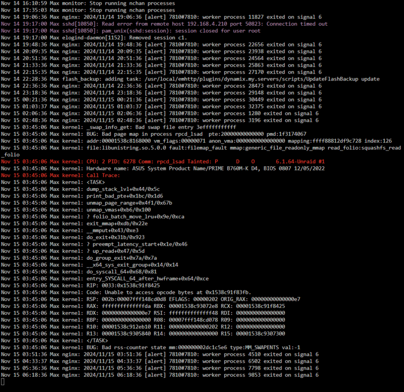Click the nginx 'worker process 29148' line
This screenshot has width=404, height=392.
coord(161,93)
